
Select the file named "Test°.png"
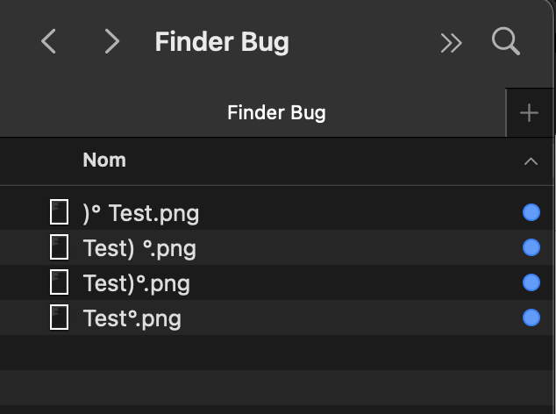click(x=132, y=318)
